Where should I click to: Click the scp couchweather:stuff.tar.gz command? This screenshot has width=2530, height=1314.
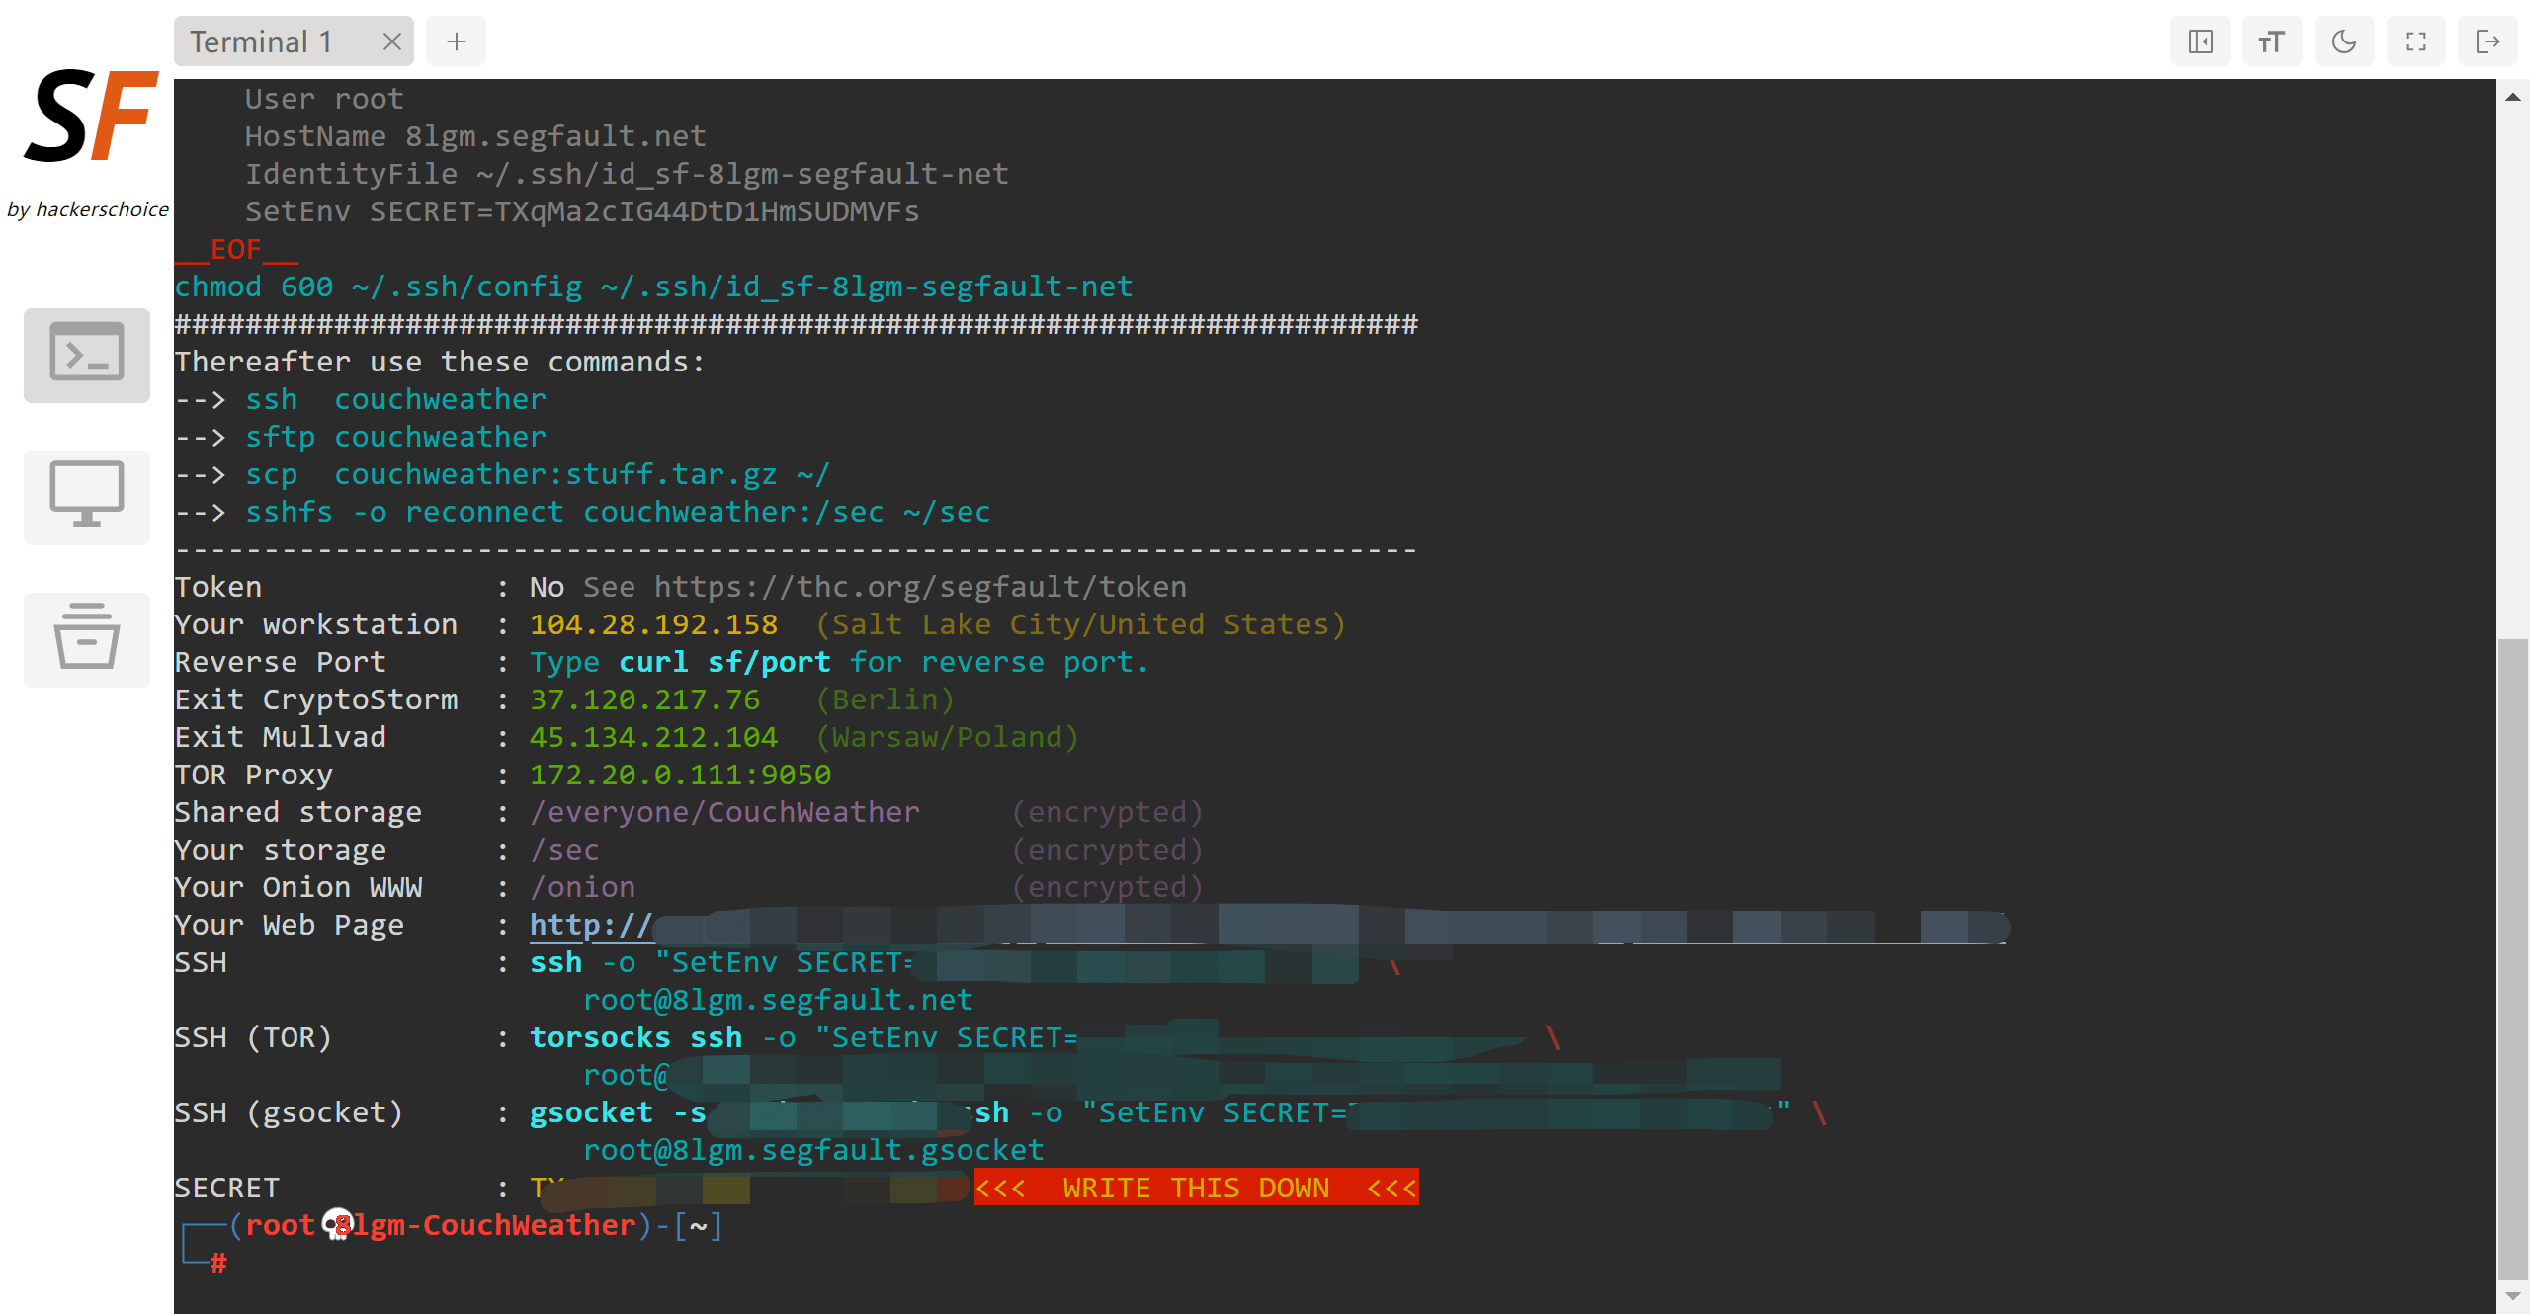tap(538, 474)
